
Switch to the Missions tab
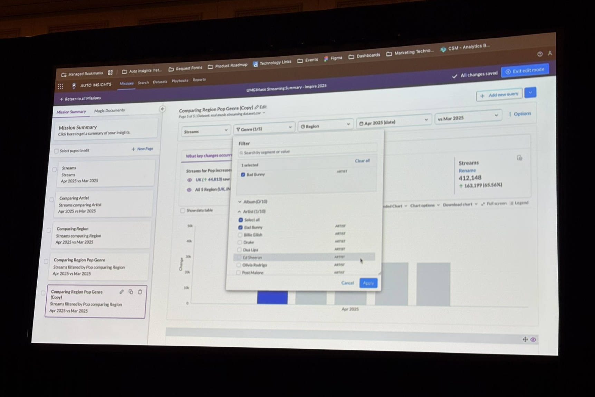tap(126, 84)
